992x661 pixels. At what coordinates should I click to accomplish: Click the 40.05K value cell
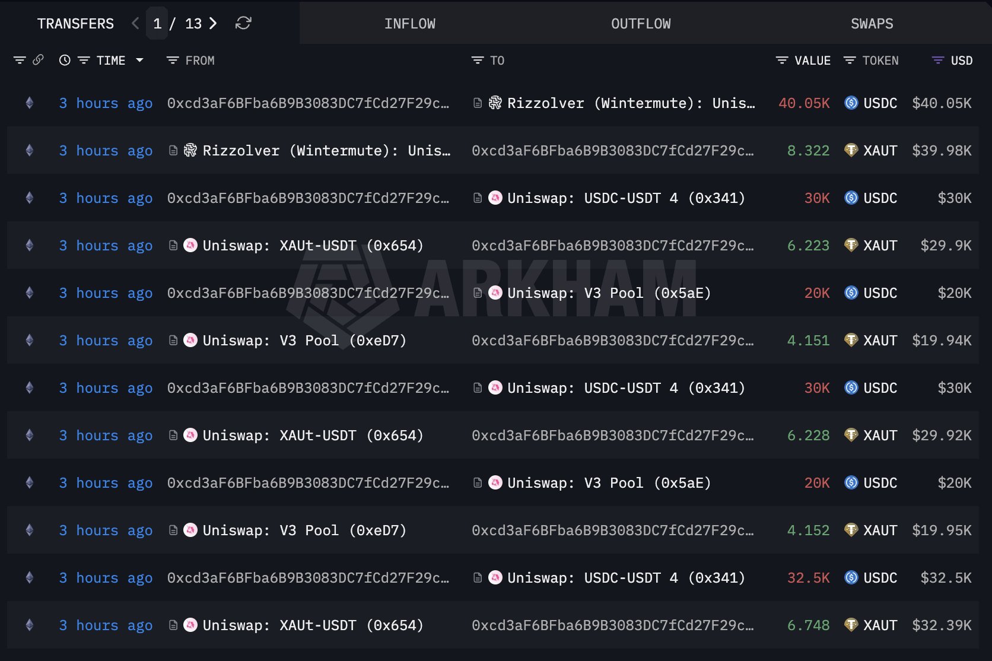pyautogui.click(x=804, y=103)
